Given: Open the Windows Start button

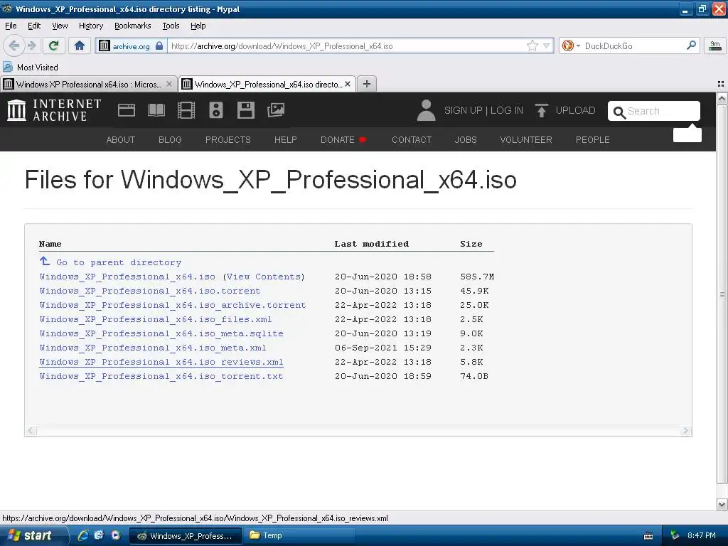Looking at the screenshot, I should point(34,536).
